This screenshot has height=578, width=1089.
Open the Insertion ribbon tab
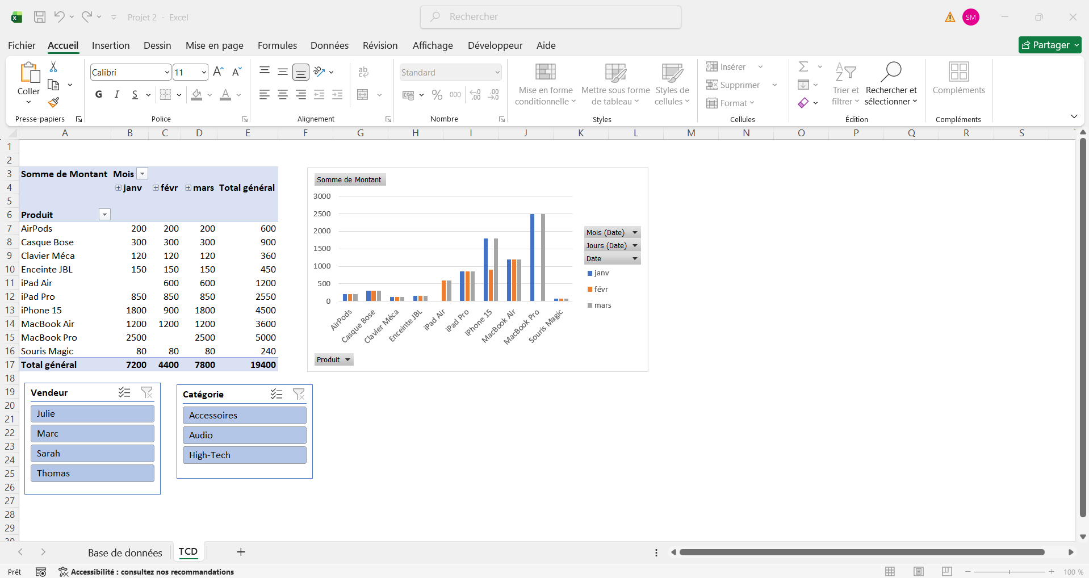[111, 45]
